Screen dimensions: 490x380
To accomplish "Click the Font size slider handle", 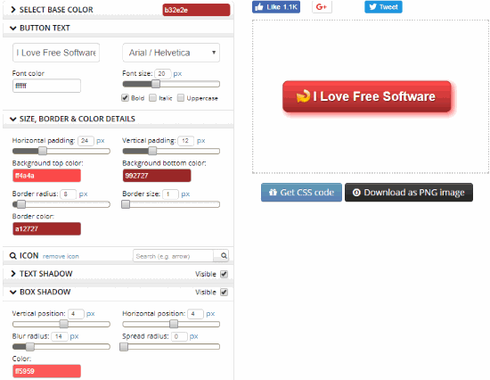I will click(x=156, y=84).
